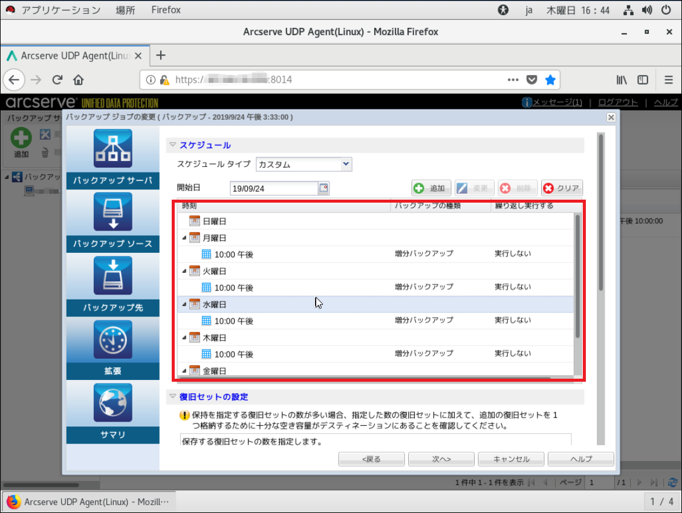Collapse the 木曜日 tree node
Image resolution: width=682 pixels, height=513 pixels.
click(184, 337)
